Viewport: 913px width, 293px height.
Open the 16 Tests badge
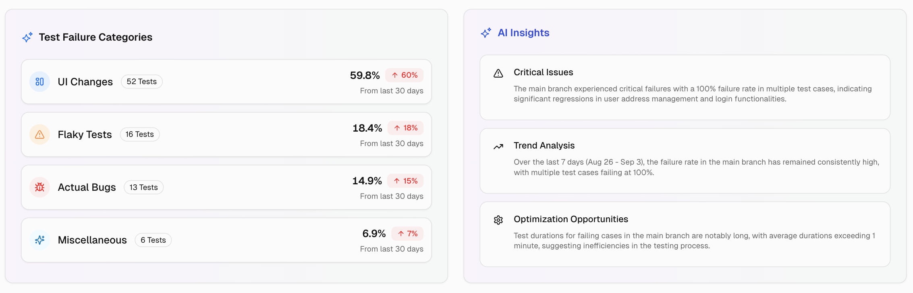(x=139, y=134)
